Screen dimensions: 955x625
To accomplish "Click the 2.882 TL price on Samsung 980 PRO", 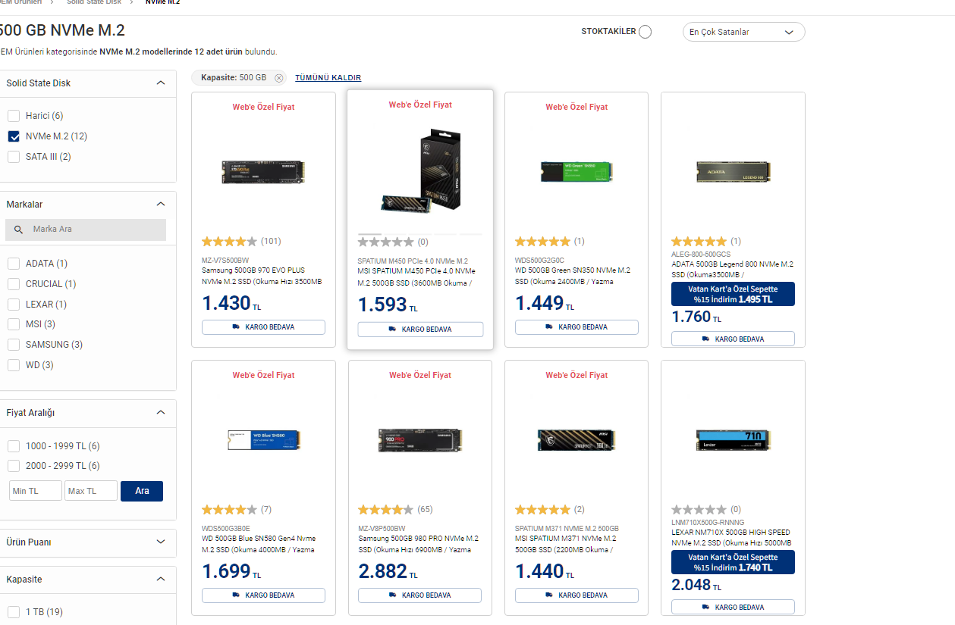I will (x=388, y=571).
